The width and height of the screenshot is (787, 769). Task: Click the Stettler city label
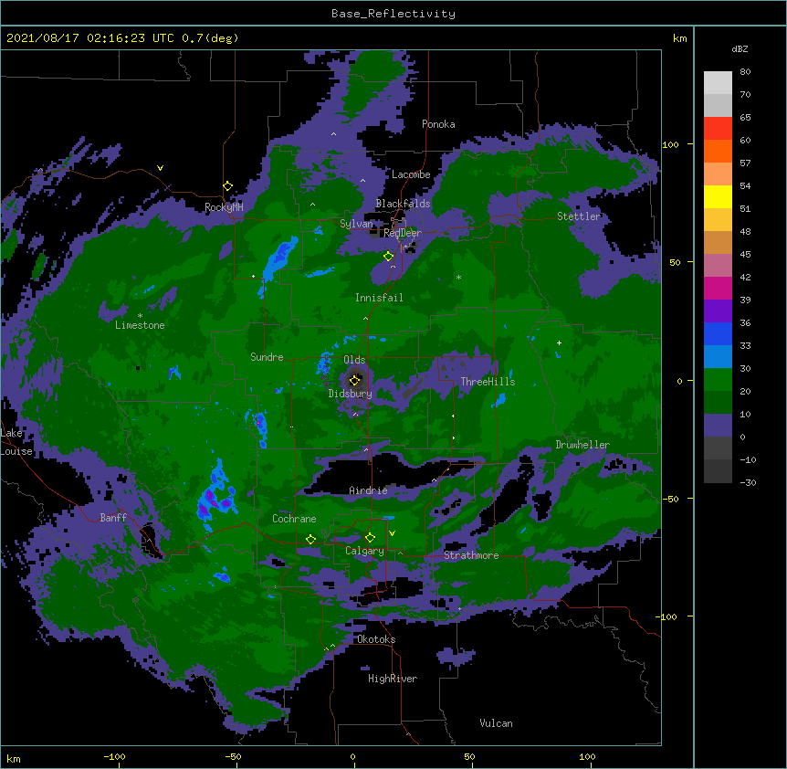[579, 216]
